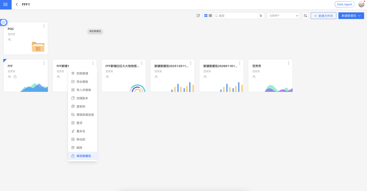Open three-dot menu on POC folder
This screenshot has height=191, width=367.
click(x=44, y=26)
